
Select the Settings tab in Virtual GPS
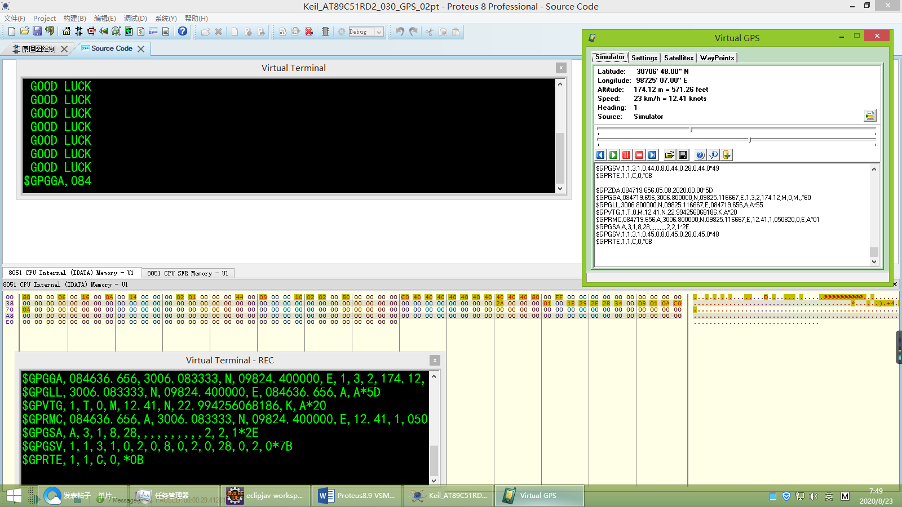[644, 57]
